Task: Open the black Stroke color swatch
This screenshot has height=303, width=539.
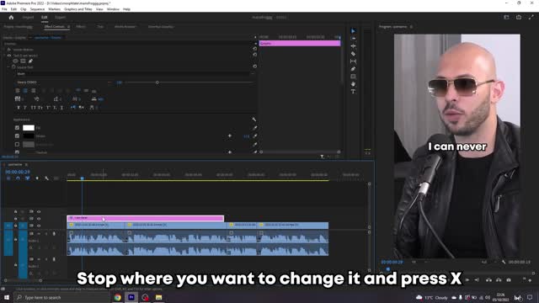Action: [x=29, y=136]
